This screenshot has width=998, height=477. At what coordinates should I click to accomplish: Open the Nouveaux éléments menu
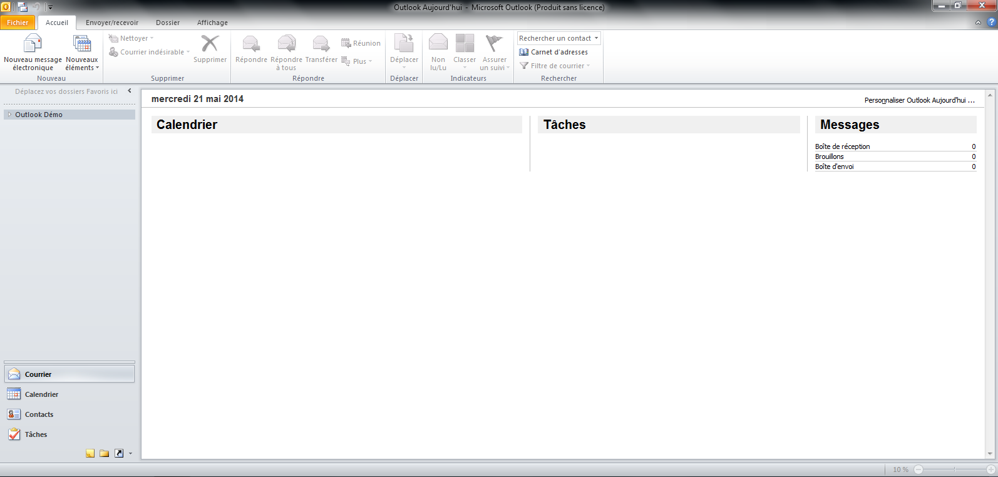82,53
